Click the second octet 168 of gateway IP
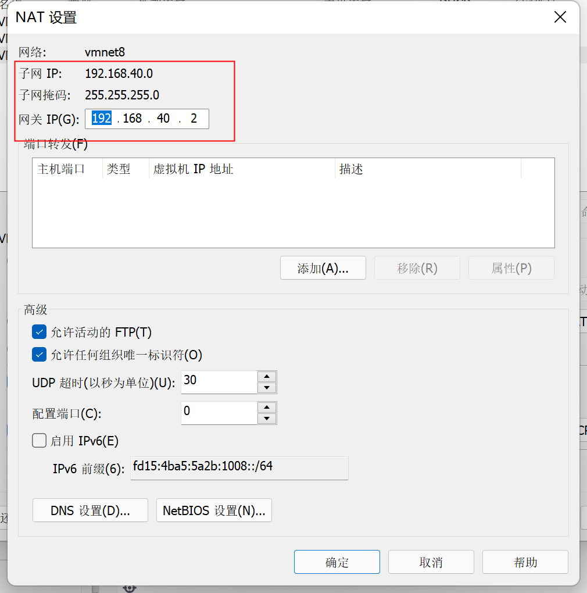The image size is (587, 593). point(133,119)
